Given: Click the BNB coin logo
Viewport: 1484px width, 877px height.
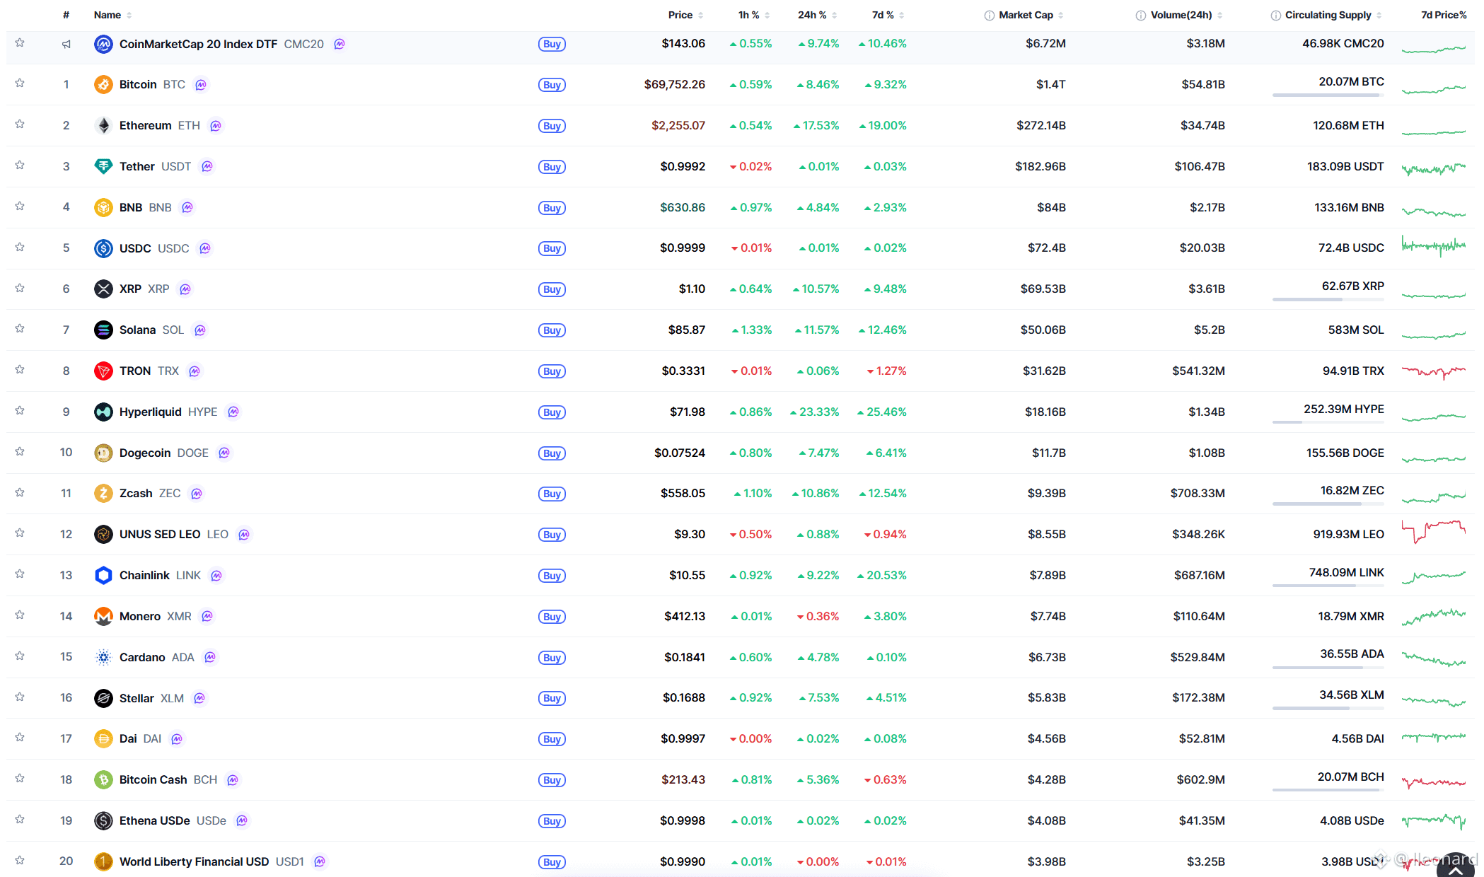Looking at the screenshot, I should (x=103, y=207).
